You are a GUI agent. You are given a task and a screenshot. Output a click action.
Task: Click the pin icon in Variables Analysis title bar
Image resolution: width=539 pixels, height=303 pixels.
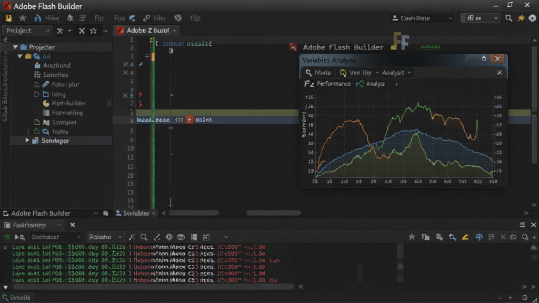point(484,58)
